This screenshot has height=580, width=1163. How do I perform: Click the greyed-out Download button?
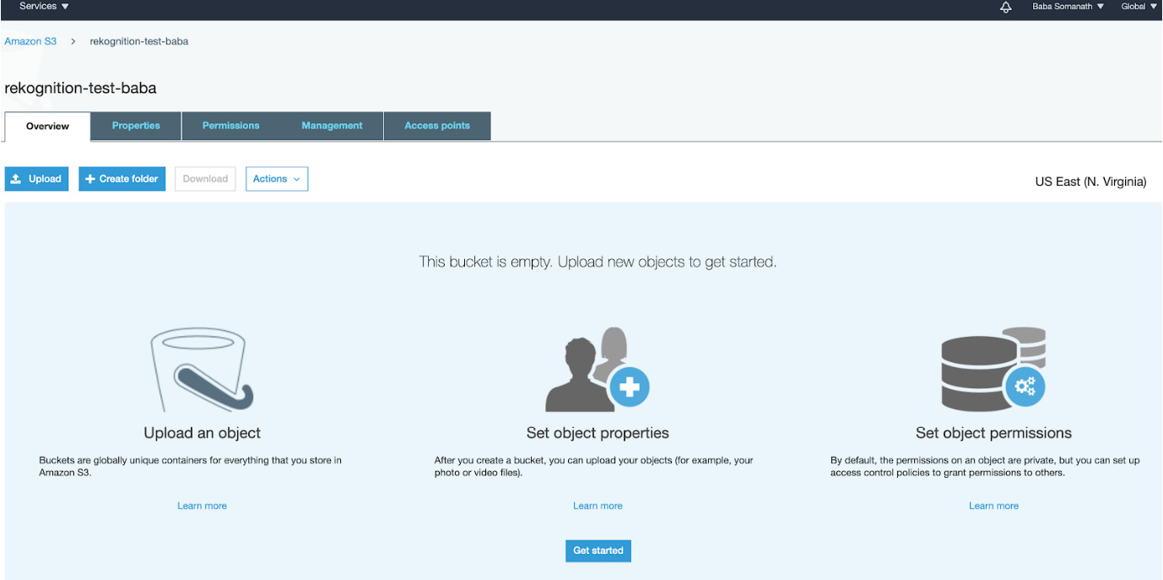[205, 179]
